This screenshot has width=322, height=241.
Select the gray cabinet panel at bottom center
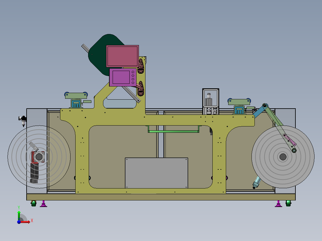[x=157, y=173]
